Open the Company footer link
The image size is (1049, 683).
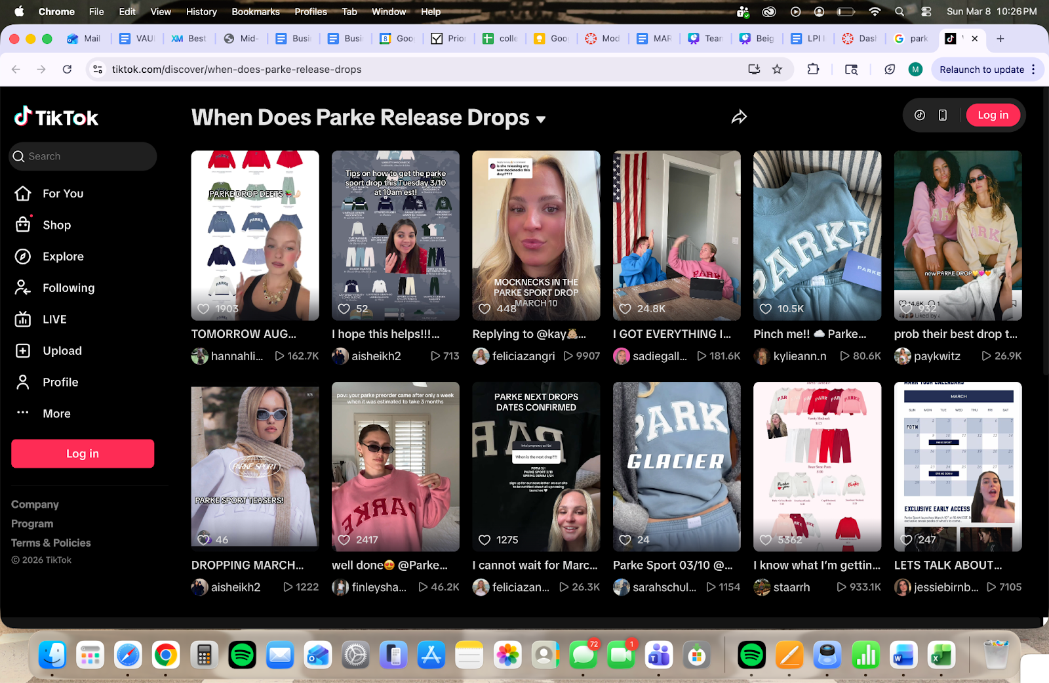(35, 505)
